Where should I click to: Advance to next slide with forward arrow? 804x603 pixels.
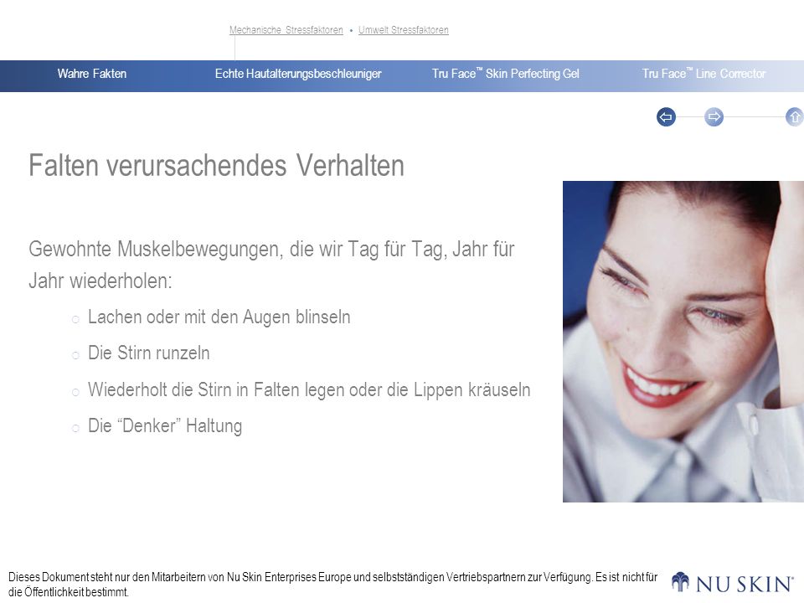(714, 117)
